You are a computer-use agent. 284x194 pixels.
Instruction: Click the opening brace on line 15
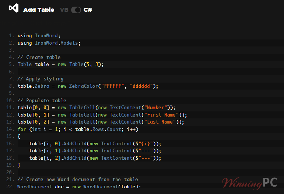coord(19,136)
